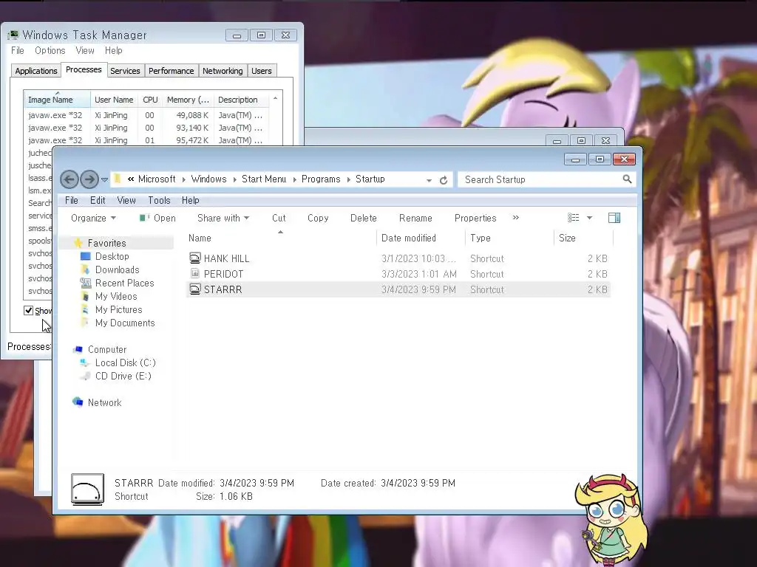
Task: Open My Documents in navigation pane
Action: 124,323
